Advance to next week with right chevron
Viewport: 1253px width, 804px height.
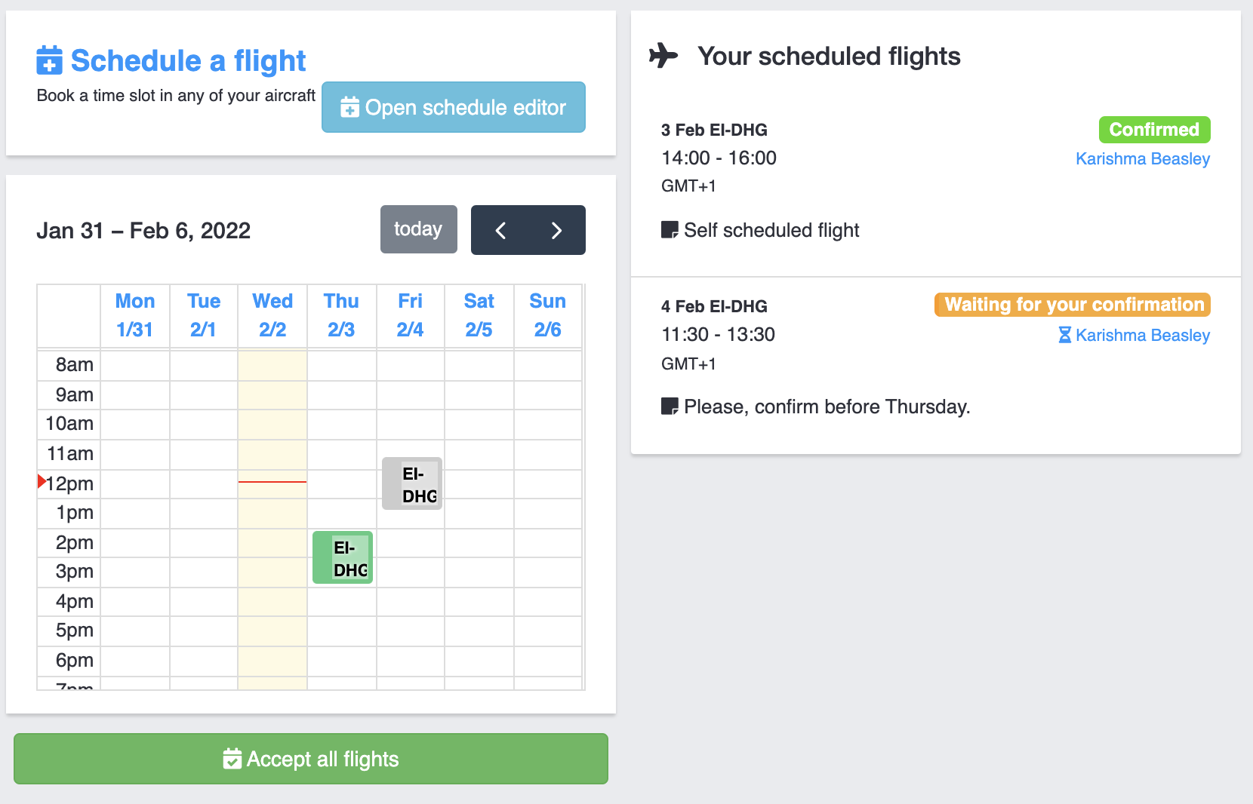click(556, 230)
